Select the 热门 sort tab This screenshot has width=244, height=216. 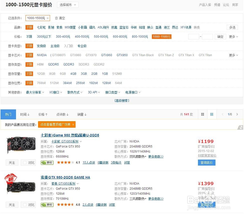8,114
